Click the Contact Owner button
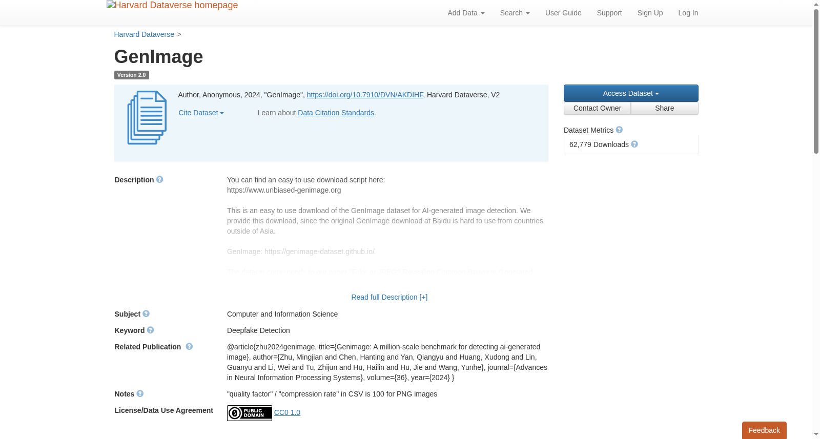 pyautogui.click(x=597, y=108)
